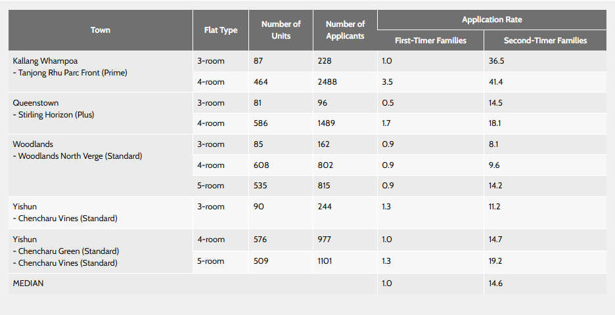Select the 0.5 first-timer rate cell

coord(388,103)
